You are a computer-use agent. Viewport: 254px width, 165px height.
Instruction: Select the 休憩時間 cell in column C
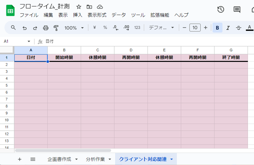[x=97, y=58]
